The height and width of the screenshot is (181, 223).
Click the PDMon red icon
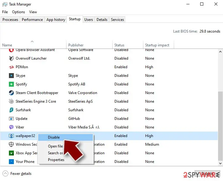pyautogui.click(x=11, y=67)
